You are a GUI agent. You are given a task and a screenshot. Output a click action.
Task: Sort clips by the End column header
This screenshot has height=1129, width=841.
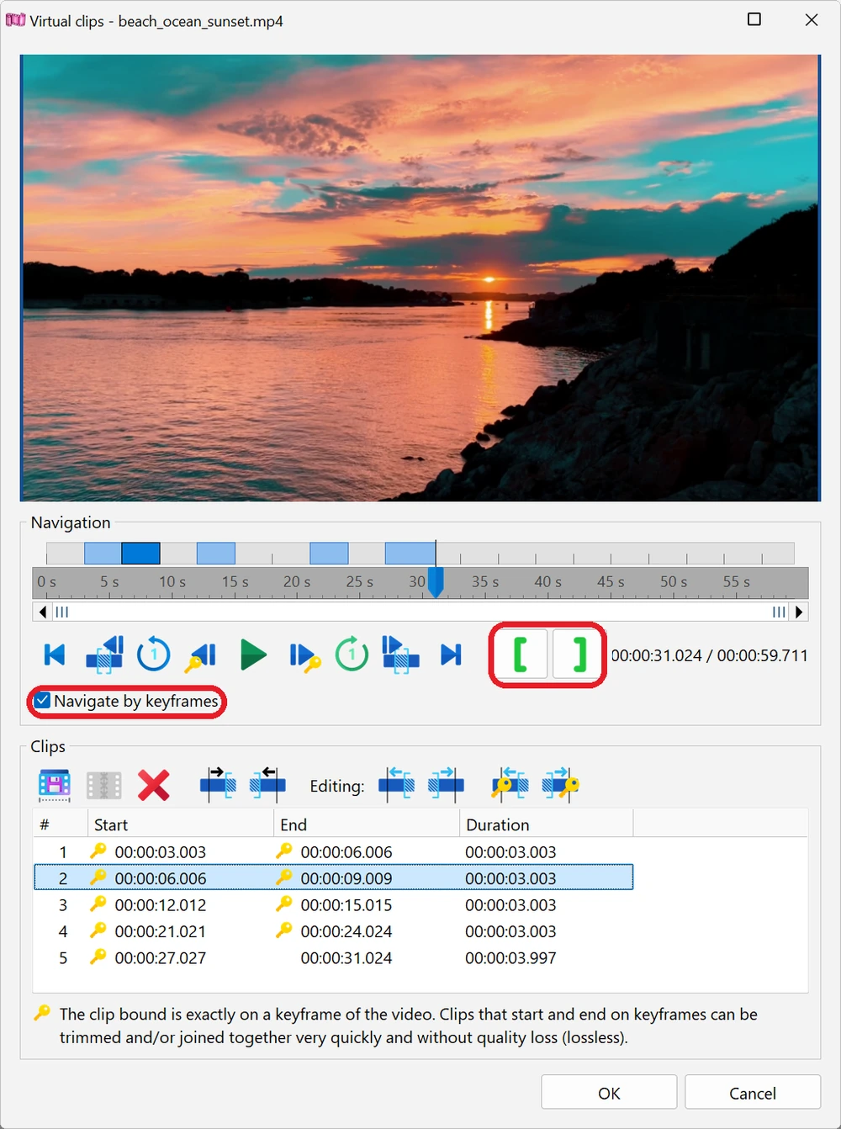coord(368,824)
